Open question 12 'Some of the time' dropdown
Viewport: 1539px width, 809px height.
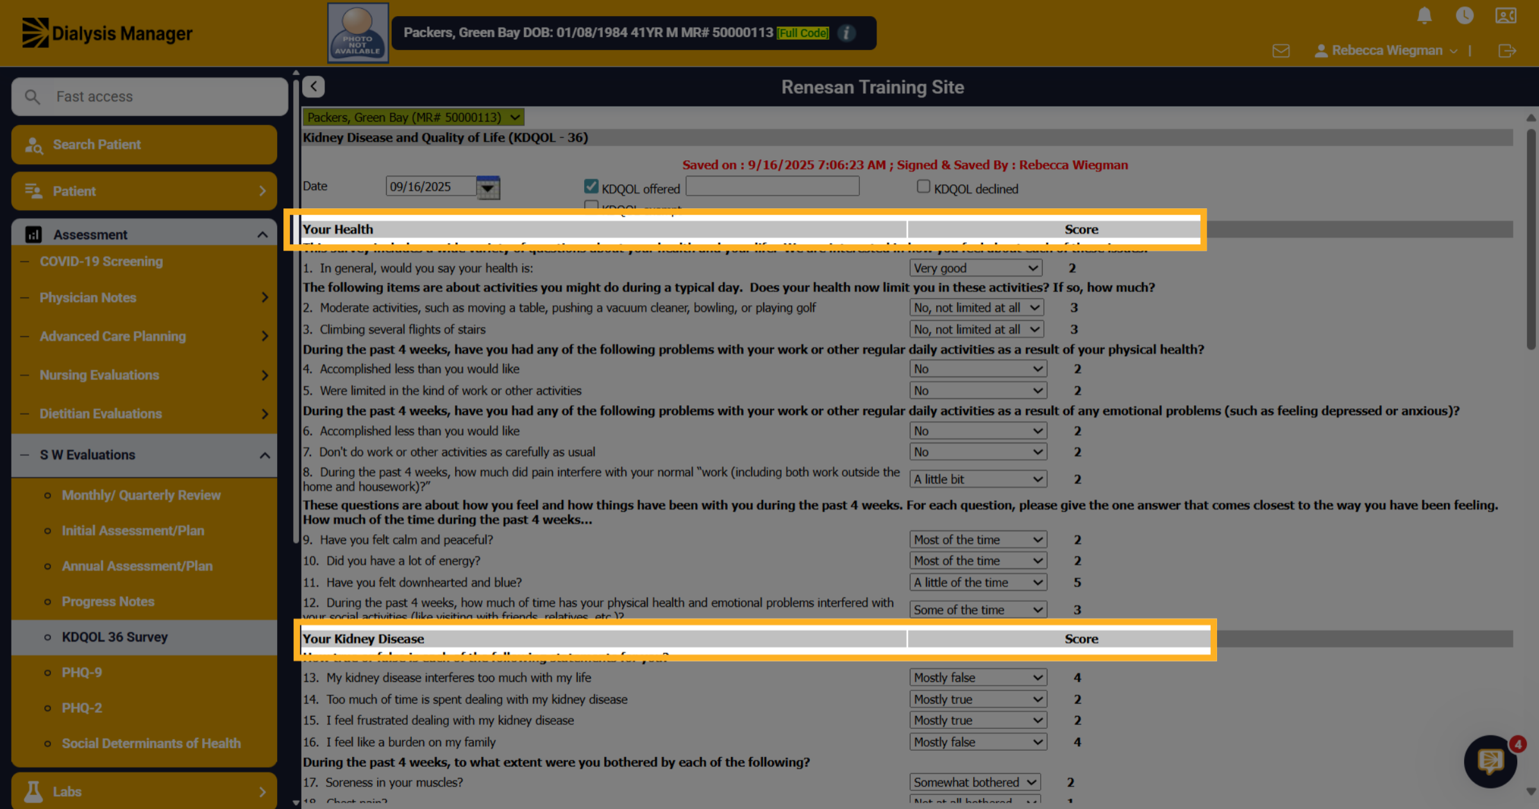[x=978, y=610]
